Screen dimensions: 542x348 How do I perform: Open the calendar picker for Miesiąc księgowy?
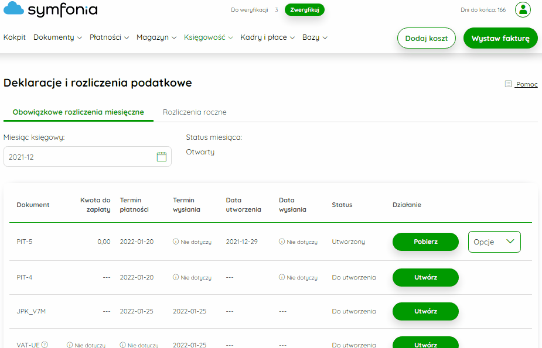tap(161, 157)
